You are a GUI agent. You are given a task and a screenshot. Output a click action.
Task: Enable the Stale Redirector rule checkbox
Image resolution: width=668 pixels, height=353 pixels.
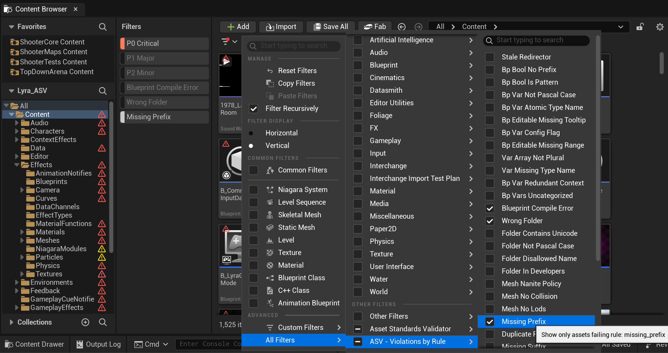(490, 57)
